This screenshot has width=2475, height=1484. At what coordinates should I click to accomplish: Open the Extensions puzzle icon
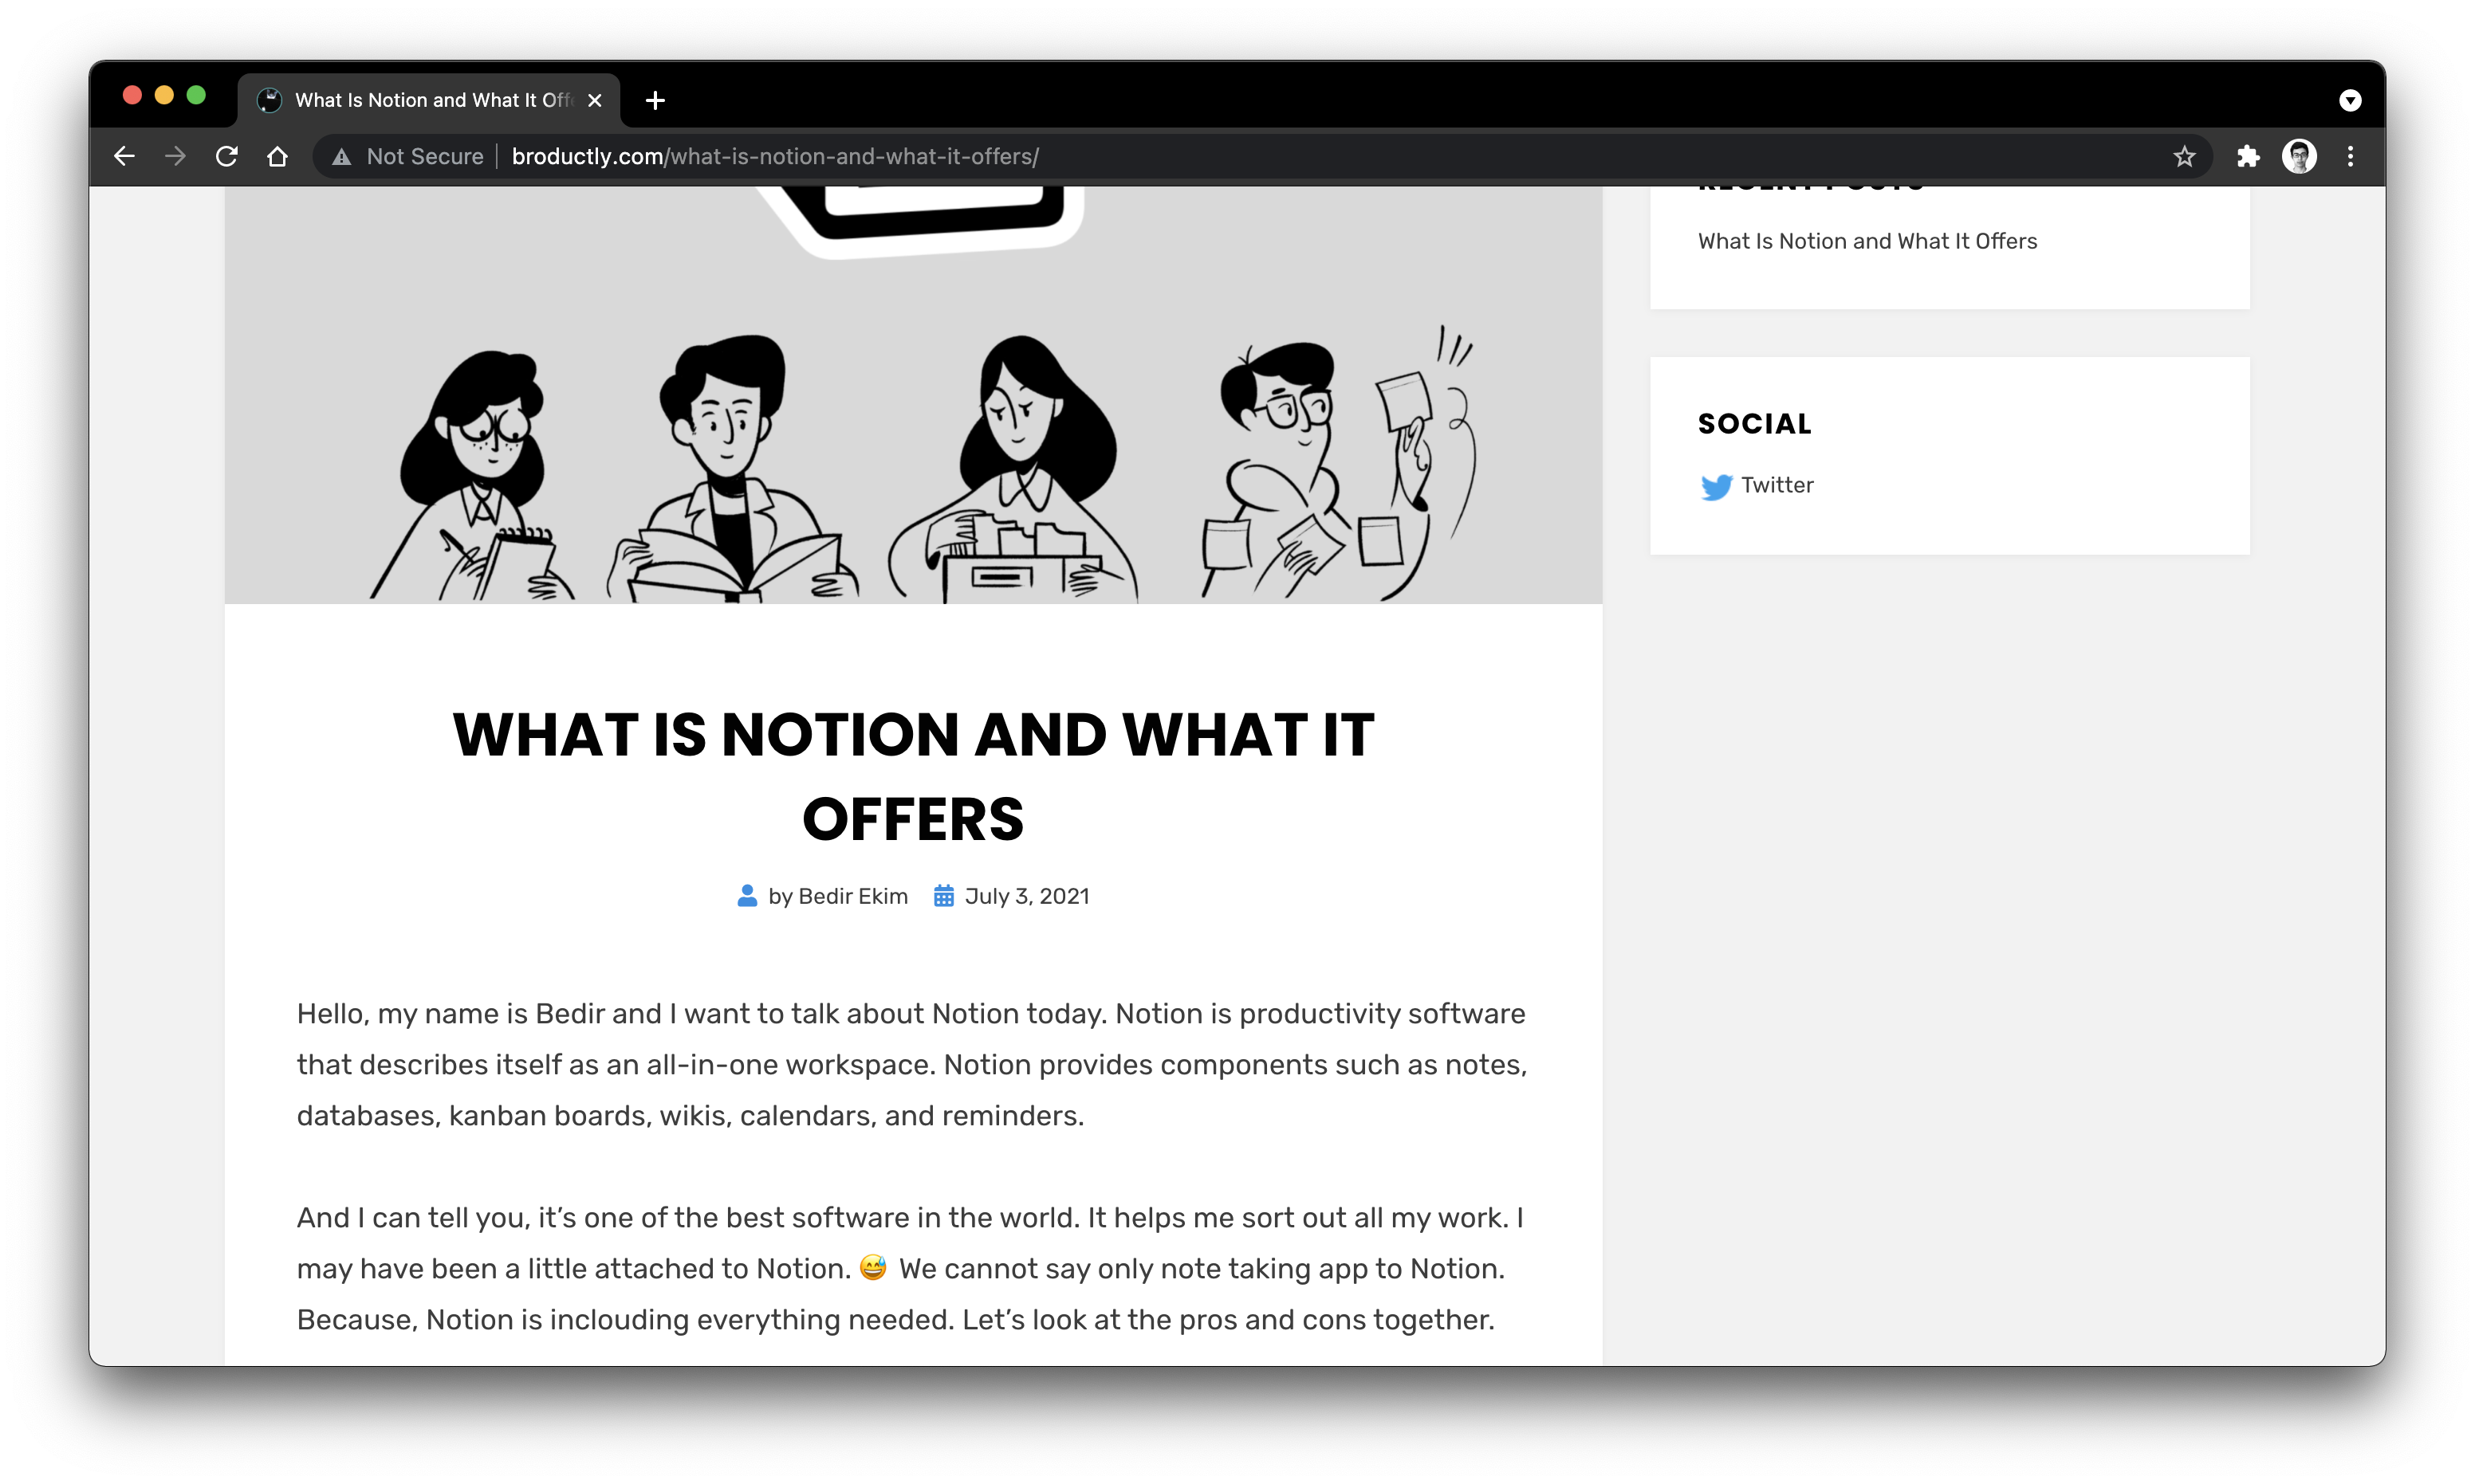2248,157
